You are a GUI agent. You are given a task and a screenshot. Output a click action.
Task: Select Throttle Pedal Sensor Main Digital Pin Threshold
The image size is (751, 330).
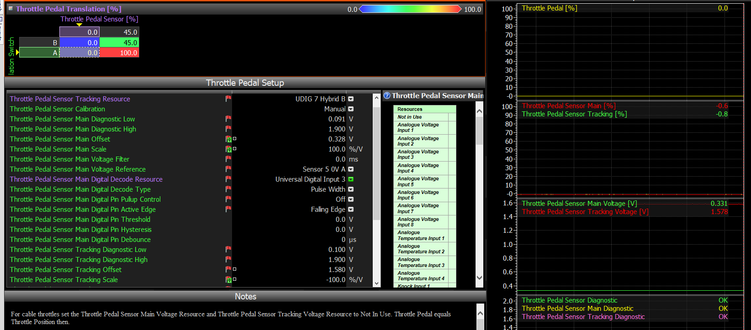80,219
